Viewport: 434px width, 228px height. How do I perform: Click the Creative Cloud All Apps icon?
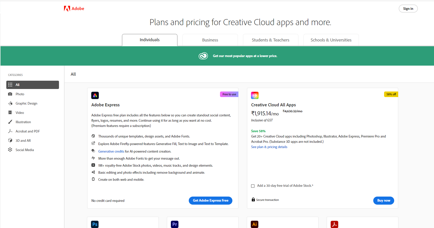(x=255, y=95)
